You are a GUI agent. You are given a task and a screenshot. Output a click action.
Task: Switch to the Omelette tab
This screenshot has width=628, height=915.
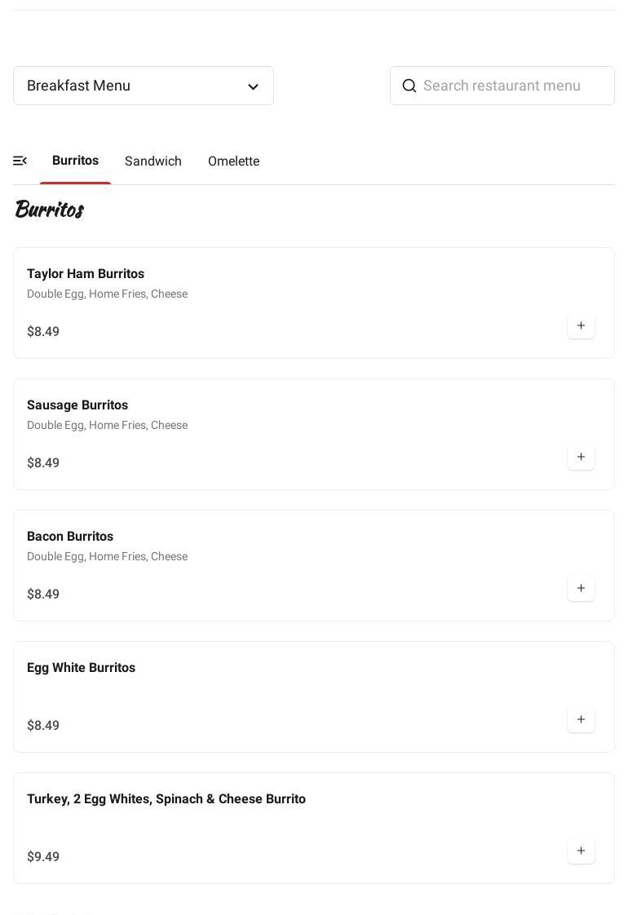tap(233, 161)
